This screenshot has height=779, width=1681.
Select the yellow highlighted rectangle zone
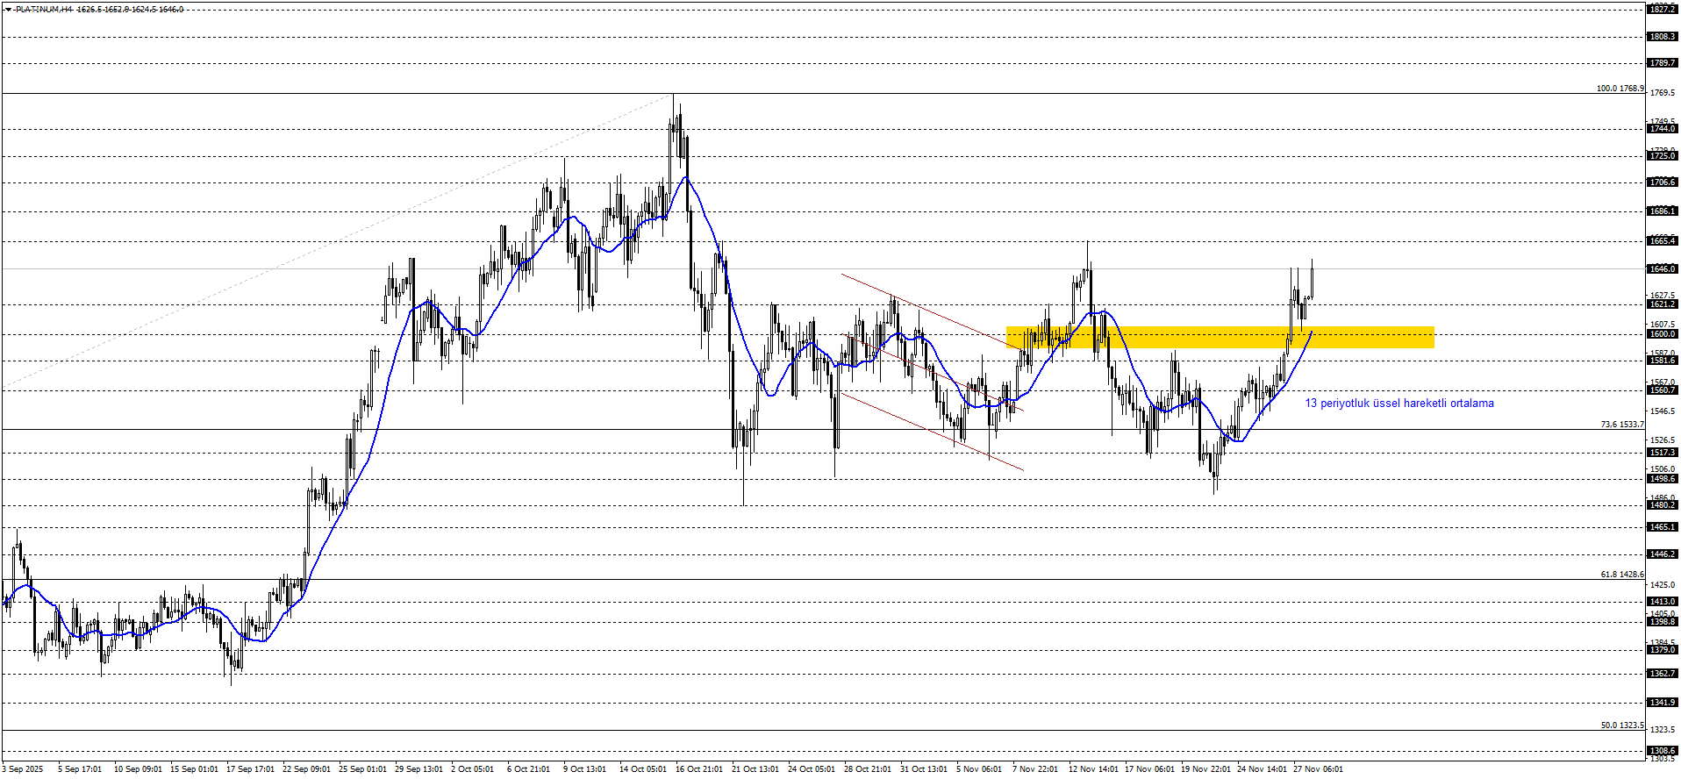click(x=1220, y=338)
